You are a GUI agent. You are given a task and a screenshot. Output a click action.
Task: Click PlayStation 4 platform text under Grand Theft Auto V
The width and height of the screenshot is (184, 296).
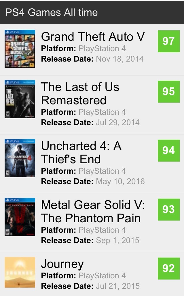[102, 49]
